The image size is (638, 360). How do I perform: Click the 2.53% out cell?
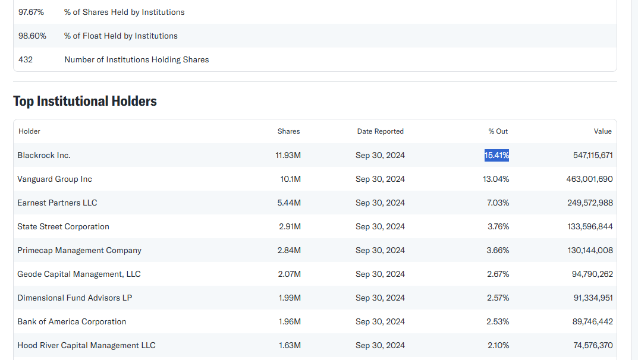(x=498, y=322)
